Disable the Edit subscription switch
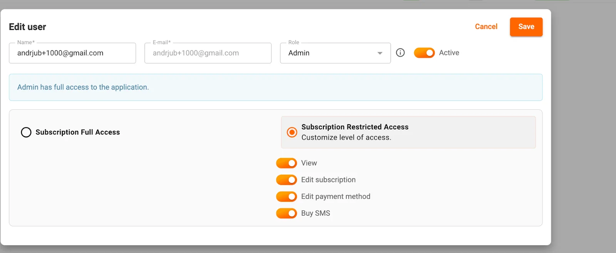 click(x=286, y=180)
